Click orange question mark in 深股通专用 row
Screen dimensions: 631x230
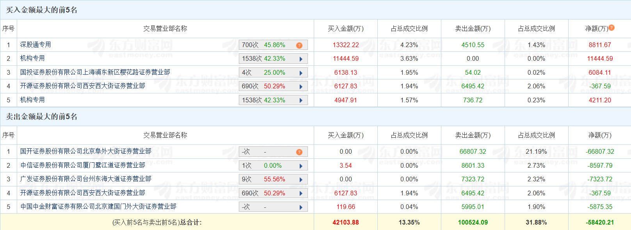(299, 45)
